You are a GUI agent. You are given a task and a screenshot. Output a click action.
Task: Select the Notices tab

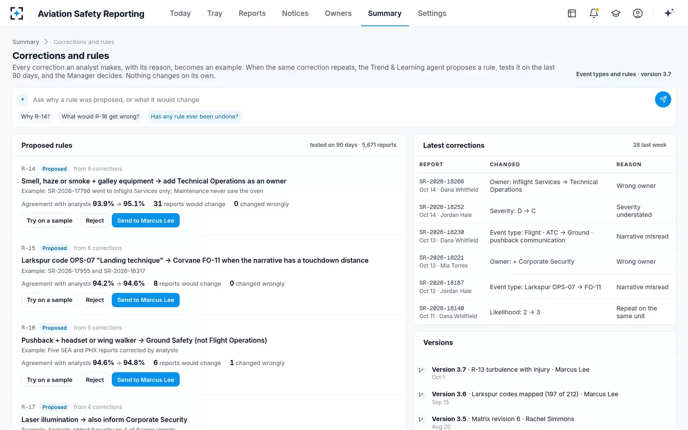point(295,13)
